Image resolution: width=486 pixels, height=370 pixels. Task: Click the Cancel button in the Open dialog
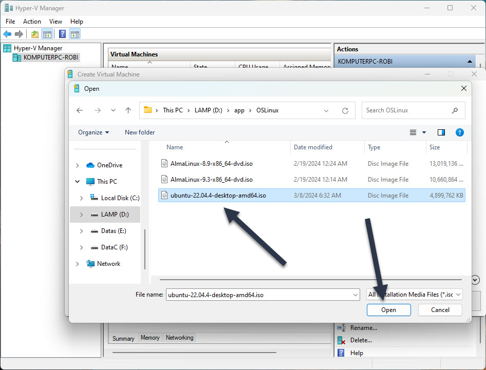[x=440, y=309]
